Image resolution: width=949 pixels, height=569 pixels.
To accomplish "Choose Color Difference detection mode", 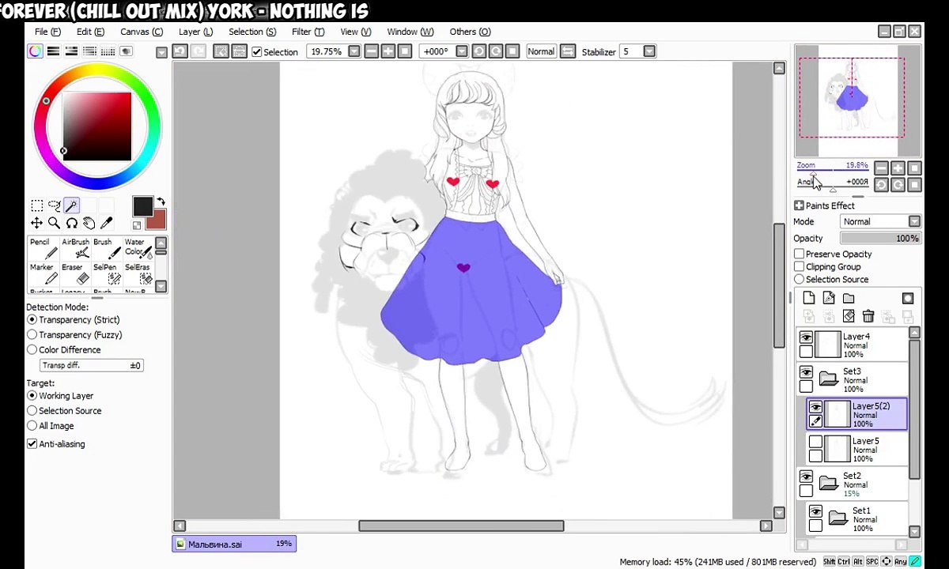I will 32,349.
